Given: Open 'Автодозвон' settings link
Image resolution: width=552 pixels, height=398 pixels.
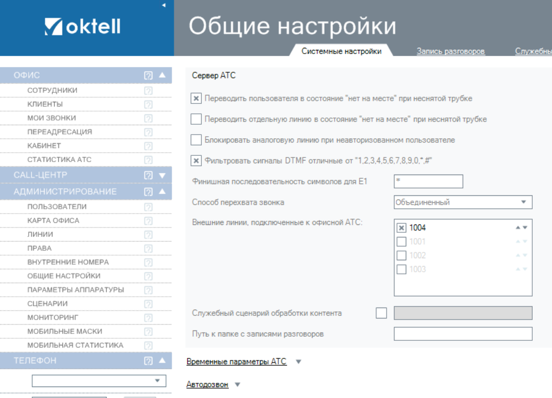Looking at the screenshot, I should [207, 384].
